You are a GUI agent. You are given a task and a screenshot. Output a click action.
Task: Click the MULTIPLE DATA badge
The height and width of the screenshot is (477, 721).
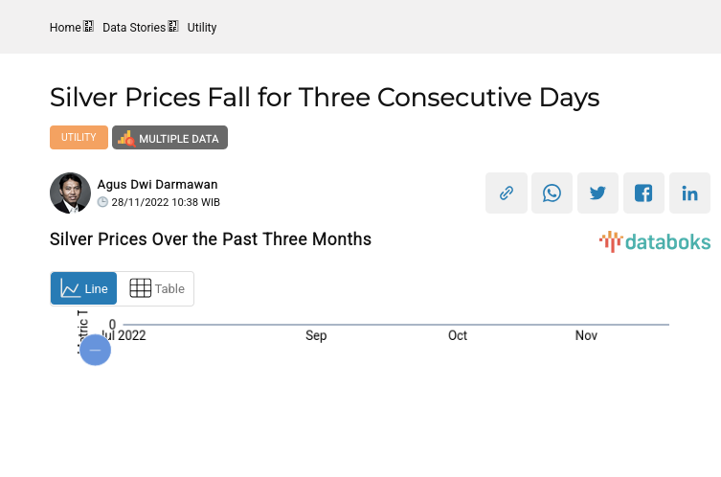point(169,138)
